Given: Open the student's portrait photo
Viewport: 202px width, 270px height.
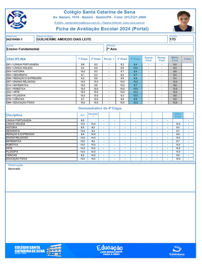Looking at the screenshot, I should [183, 21].
